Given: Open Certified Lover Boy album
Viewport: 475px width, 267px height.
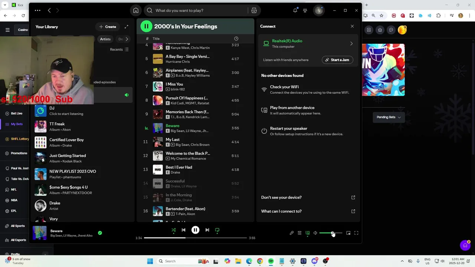Looking at the screenshot, I should click(82, 142).
